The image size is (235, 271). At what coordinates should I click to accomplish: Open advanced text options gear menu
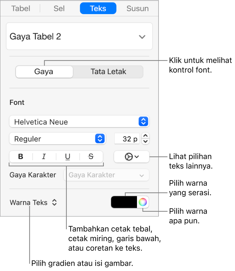(131, 157)
